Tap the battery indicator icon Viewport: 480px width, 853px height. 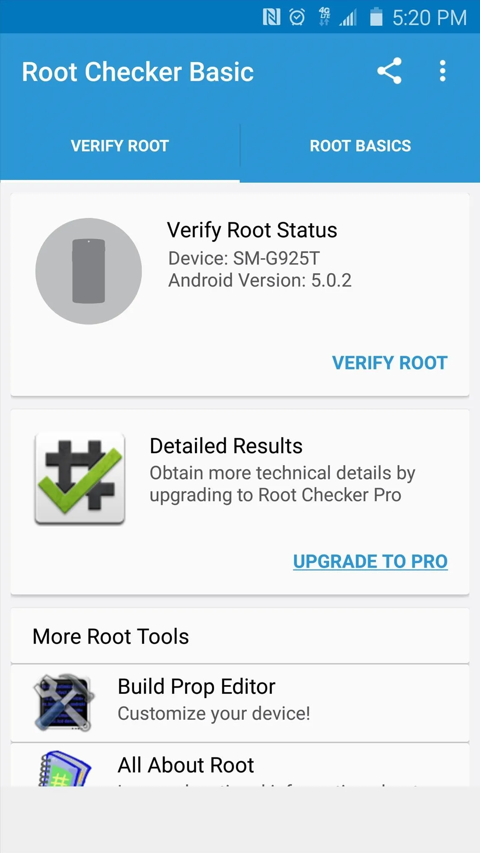(x=376, y=17)
